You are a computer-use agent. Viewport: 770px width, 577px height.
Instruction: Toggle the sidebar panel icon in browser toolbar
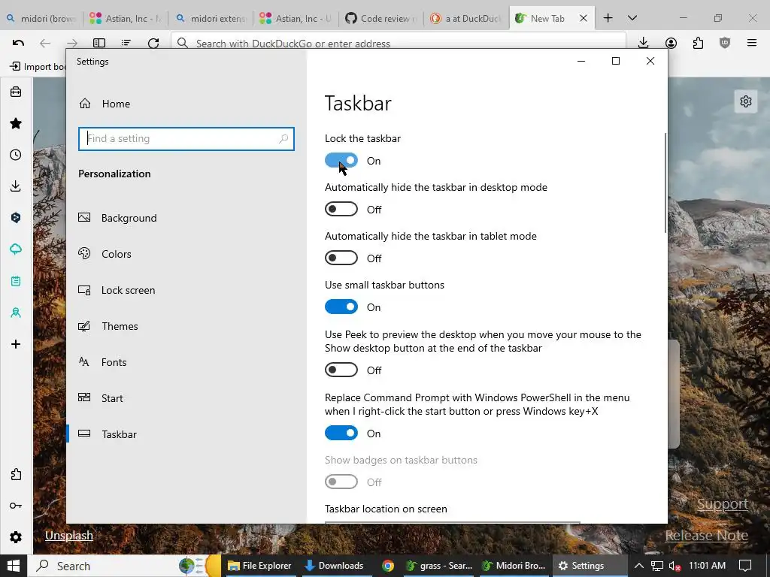click(x=99, y=43)
